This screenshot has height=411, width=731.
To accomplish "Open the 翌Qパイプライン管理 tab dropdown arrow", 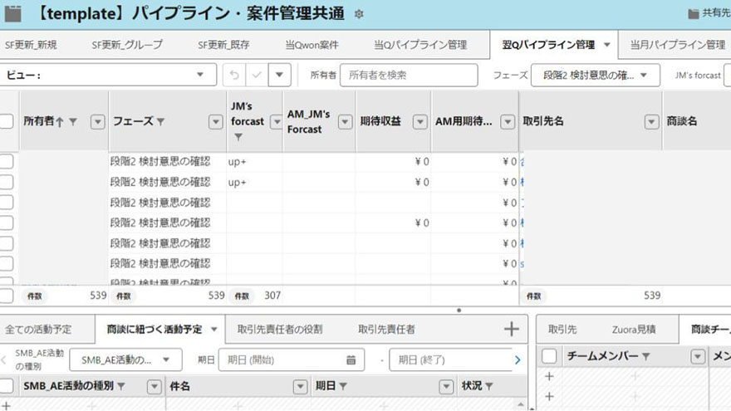I will [x=607, y=45].
